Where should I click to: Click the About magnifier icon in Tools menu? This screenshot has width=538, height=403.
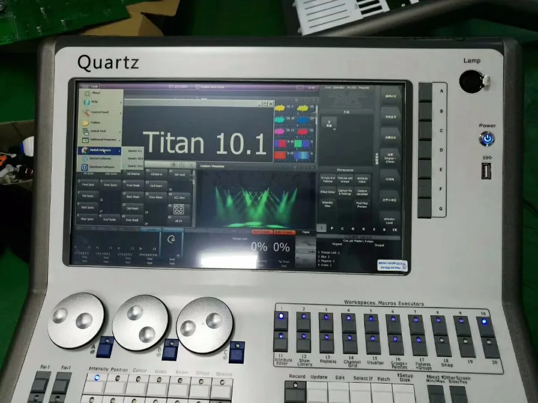pyautogui.click(x=87, y=93)
